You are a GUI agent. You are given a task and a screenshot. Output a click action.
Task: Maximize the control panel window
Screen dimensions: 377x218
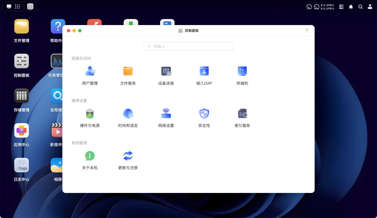click(x=80, y=31)
